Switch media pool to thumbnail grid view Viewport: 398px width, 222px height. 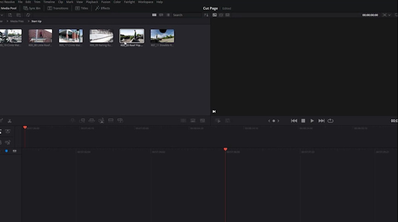[x=154, y=15]
